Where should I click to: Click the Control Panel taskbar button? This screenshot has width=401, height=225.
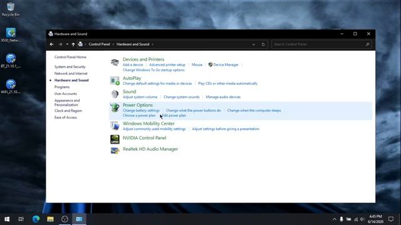[79, 219]
